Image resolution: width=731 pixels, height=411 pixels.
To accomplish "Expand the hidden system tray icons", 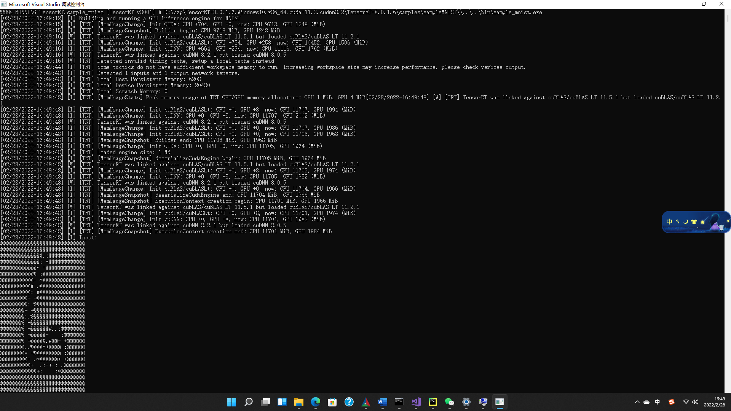I will click(x=637, y=402).
